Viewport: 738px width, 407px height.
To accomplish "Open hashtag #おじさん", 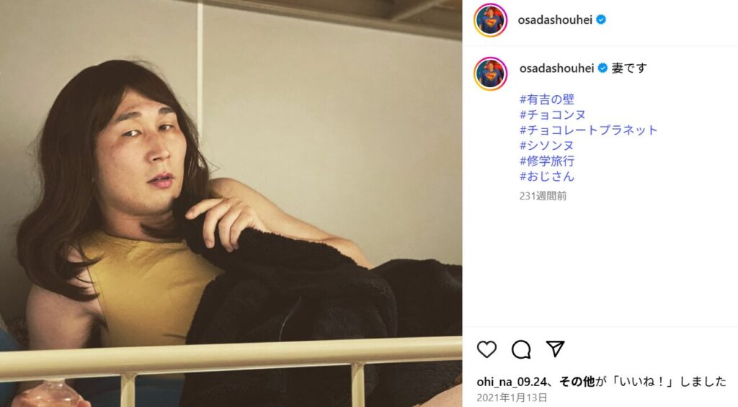I will point(547,176).
